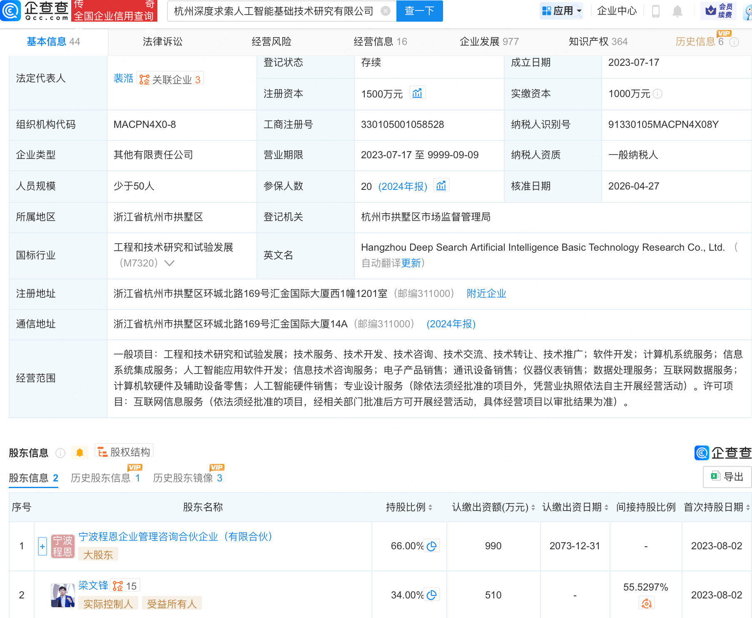This screenshot has width=752, height=618.
Task: View indirect shareholding path icon under 55.5297%
Action: point(646,603)
